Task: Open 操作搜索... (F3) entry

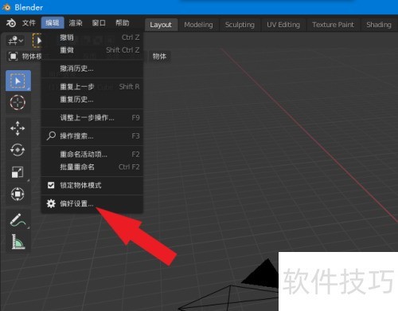Action: (92, 136)
